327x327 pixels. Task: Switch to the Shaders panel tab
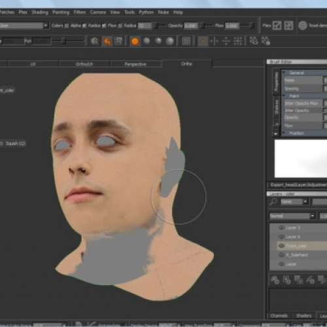(303, 316)
